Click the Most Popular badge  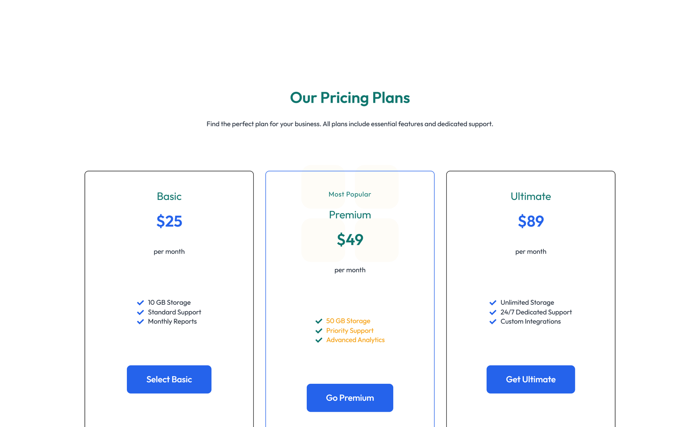[x=350, y=194]
